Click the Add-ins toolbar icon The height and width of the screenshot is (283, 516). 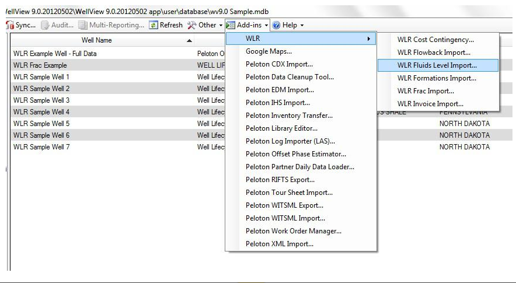pos(231,25)
